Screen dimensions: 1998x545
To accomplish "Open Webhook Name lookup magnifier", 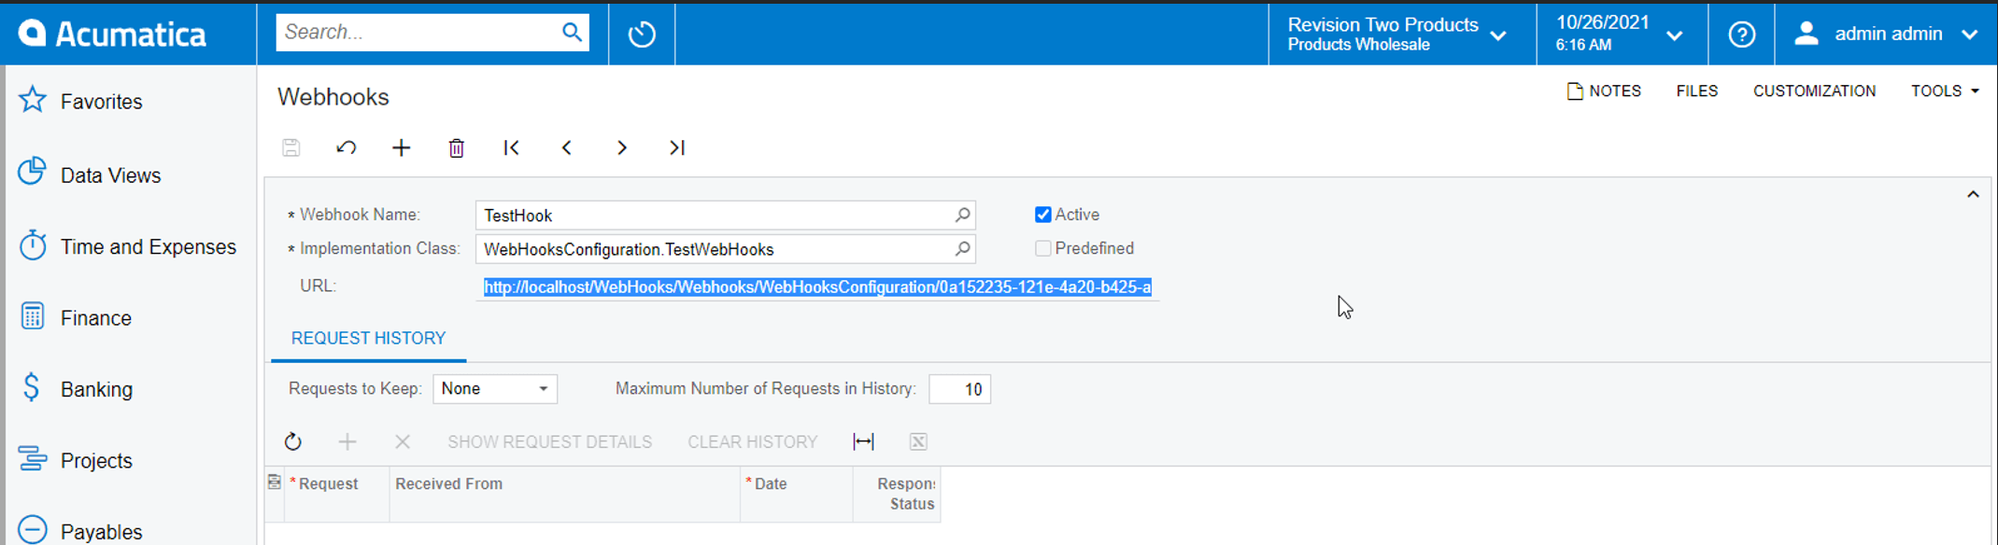I will pyautogui.click(x=962, y=215).
